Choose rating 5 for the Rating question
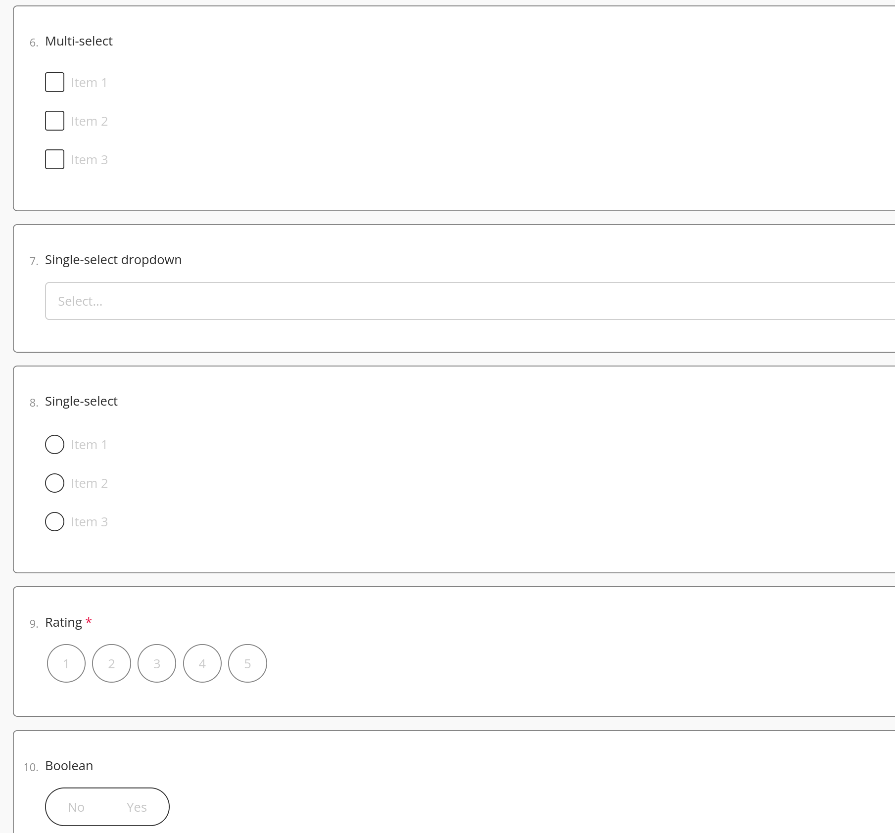This screenshot has width=895, height=833. pos(247,663)
